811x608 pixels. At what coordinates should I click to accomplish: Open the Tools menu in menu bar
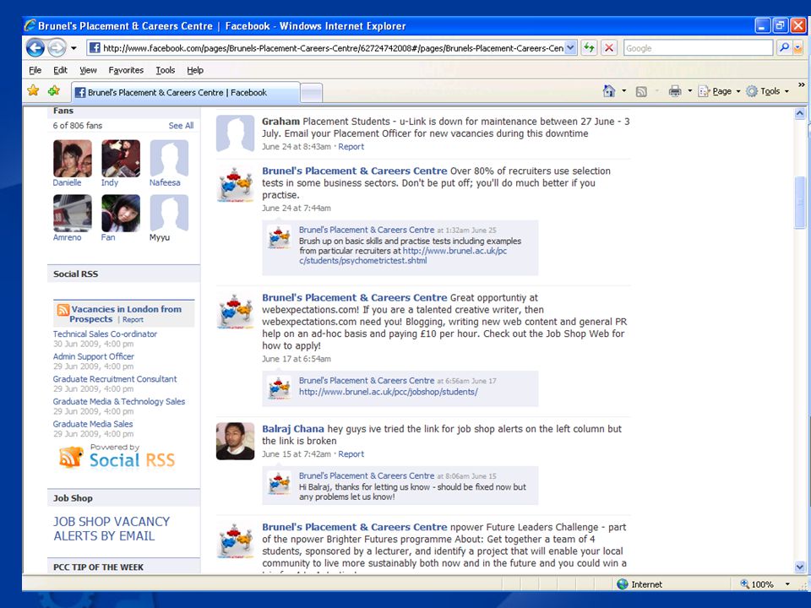[165, 70]
